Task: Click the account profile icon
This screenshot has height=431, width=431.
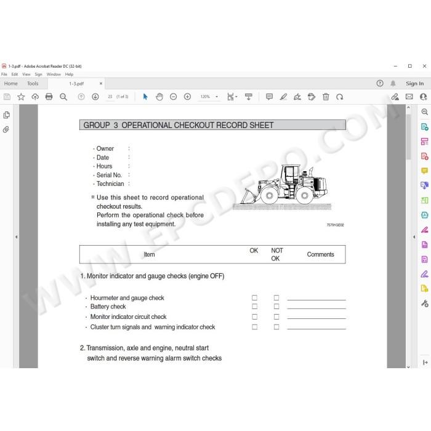Action: pyautogui.click(x=424, y=97)
